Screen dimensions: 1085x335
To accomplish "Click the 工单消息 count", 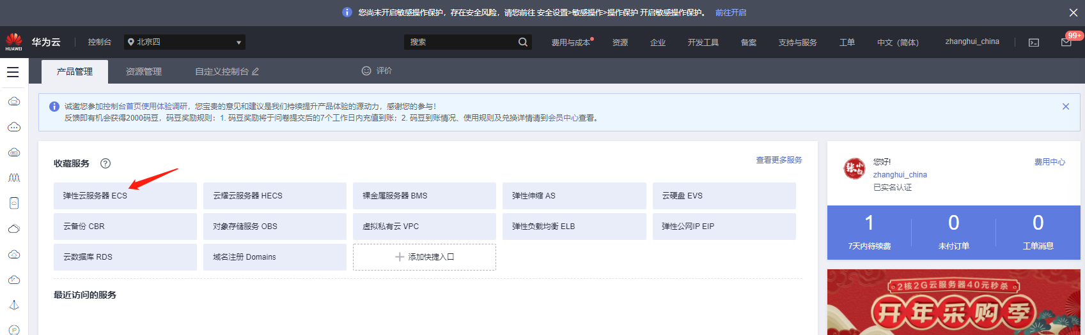I will click(1038, 223).
